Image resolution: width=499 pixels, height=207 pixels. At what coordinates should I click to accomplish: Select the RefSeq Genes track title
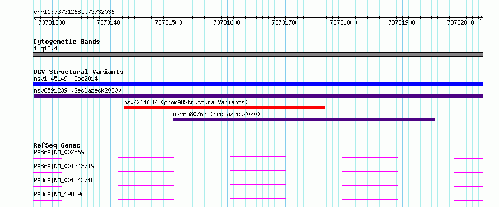[57, 145]
